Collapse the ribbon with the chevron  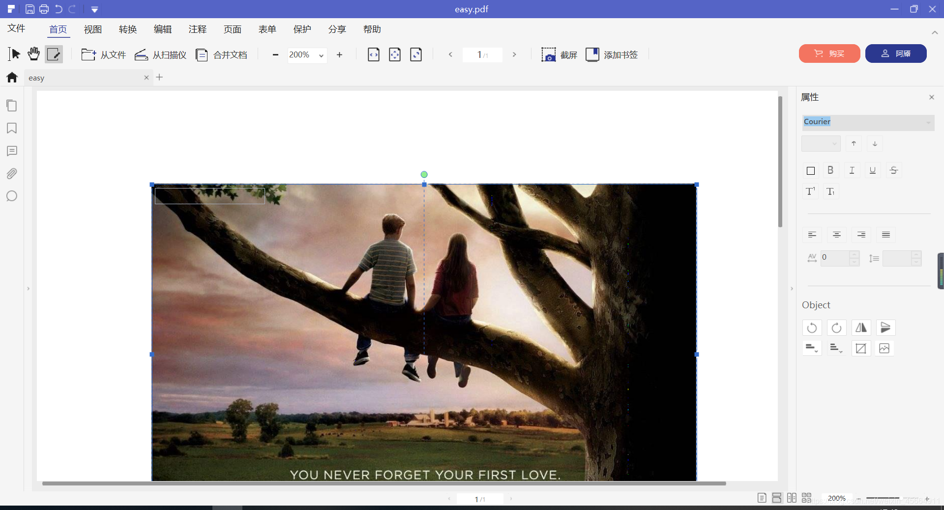pyautogui.click(x=935, y=32)
